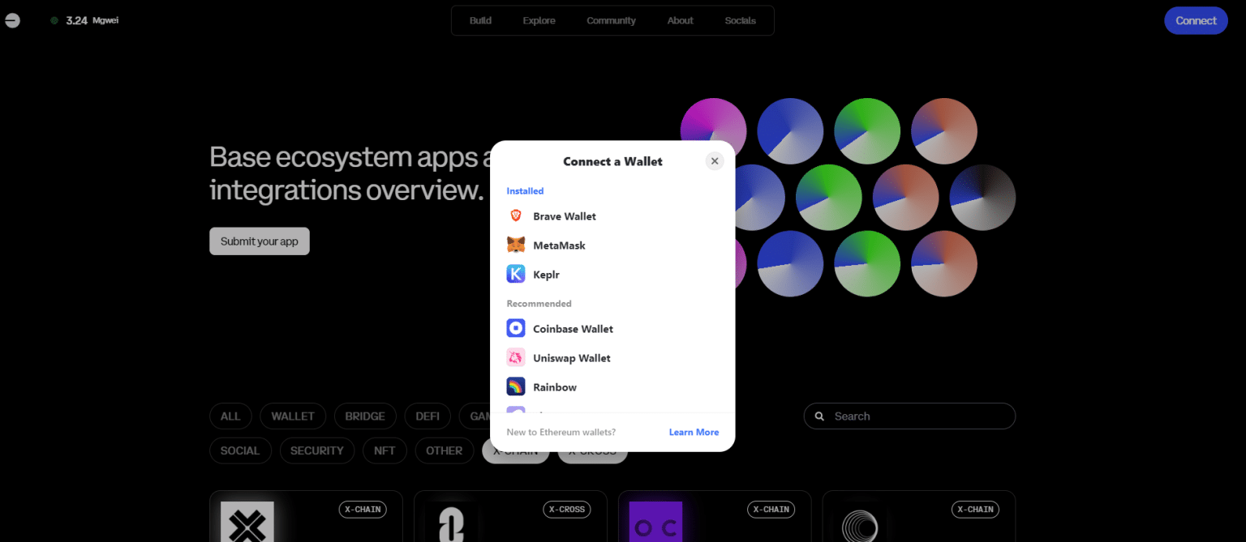Choose MetaMask wallet label
Viewport: 1246px width, 542px height.
click(x=559, y=245)
